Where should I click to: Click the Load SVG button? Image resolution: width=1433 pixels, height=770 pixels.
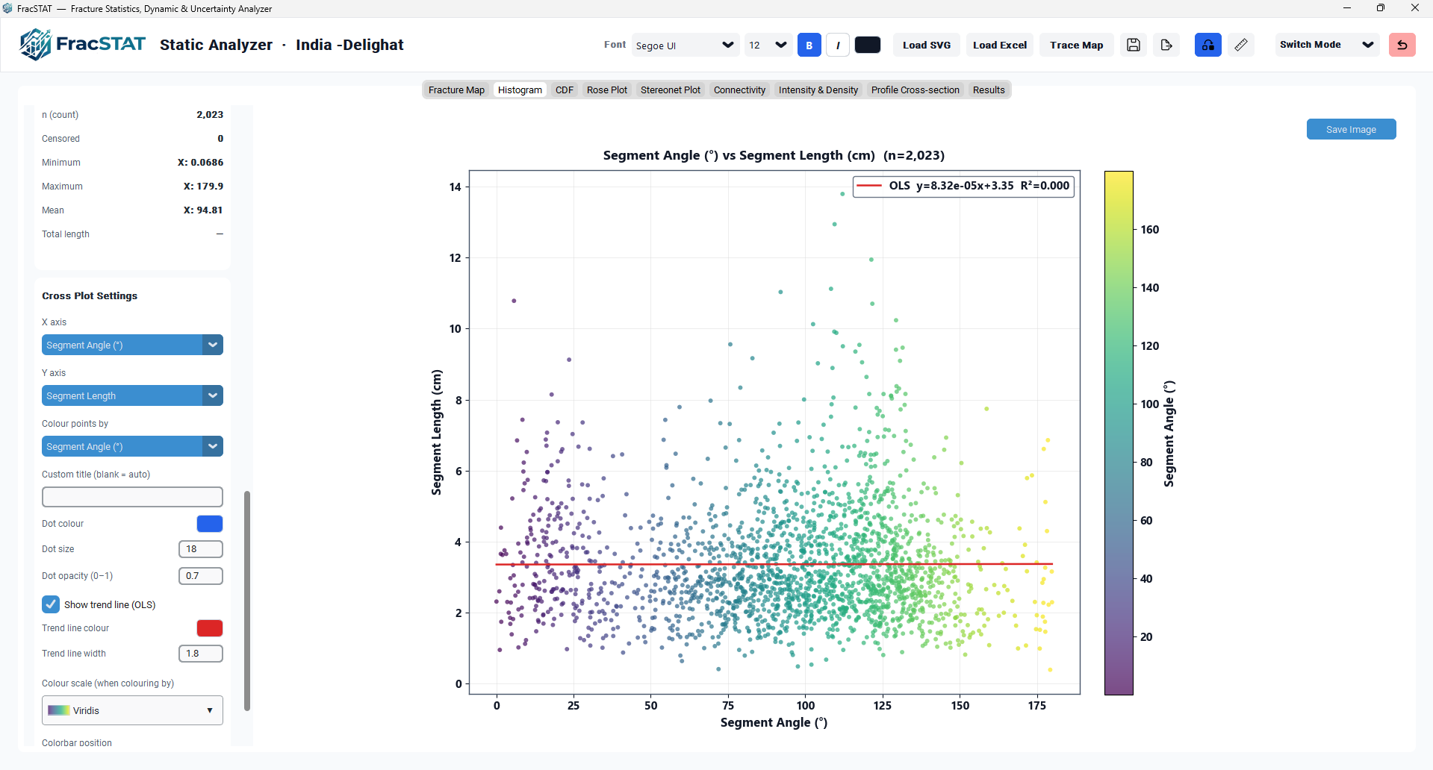point(927,45)
